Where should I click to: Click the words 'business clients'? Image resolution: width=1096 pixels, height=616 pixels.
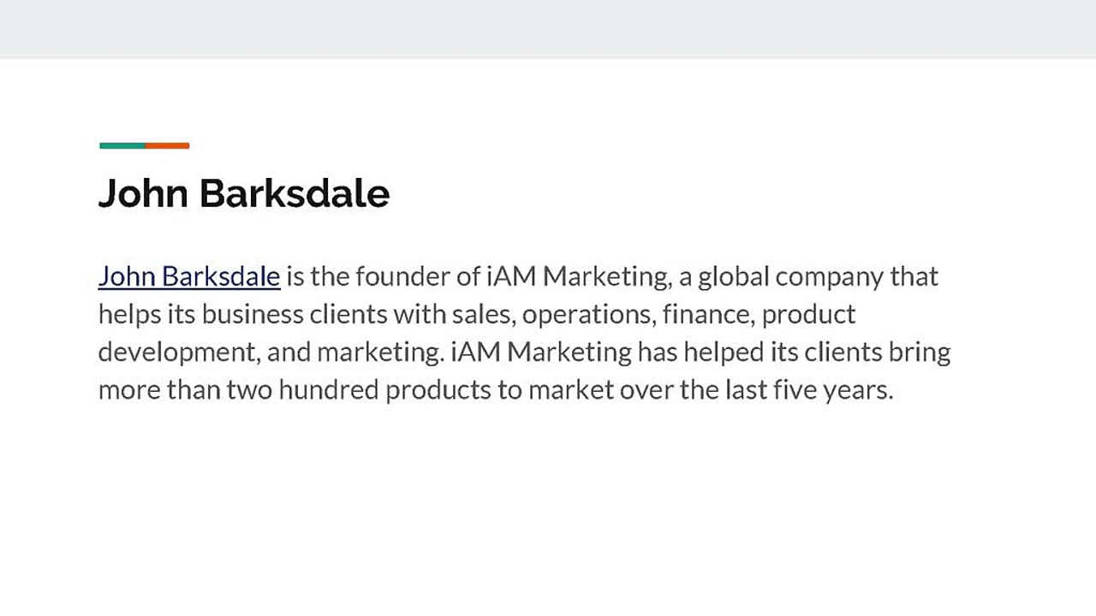click(x=295, y=314)
